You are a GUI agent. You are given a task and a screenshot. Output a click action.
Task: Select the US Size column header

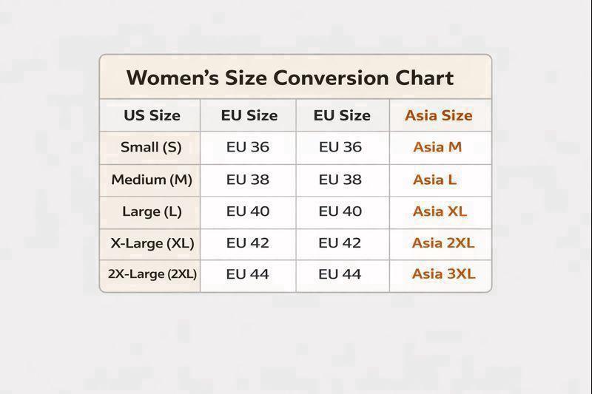pos(152,115)
